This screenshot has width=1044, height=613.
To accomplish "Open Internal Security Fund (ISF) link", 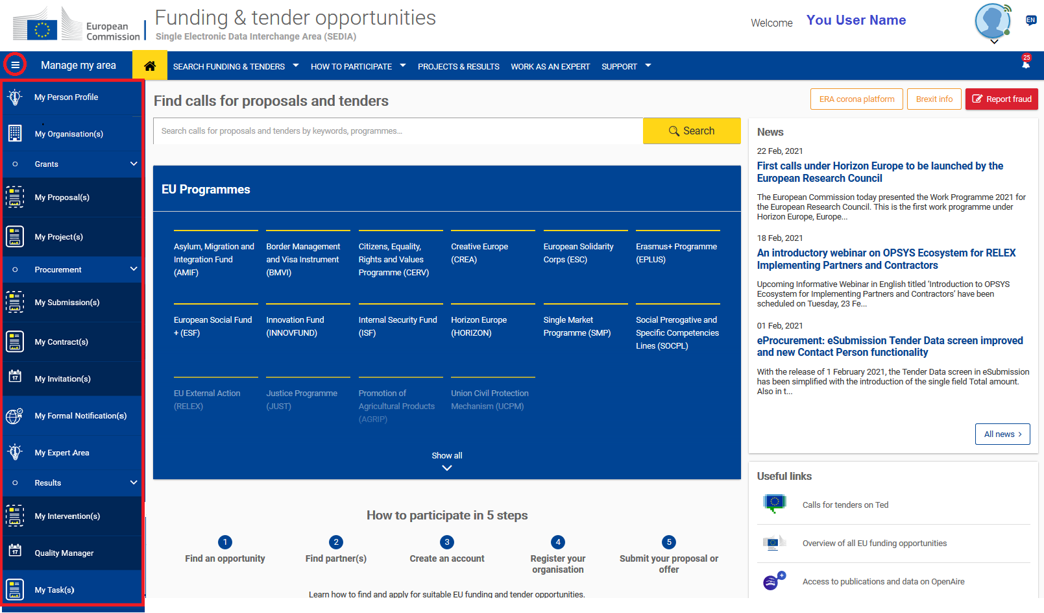I will 398,326.
